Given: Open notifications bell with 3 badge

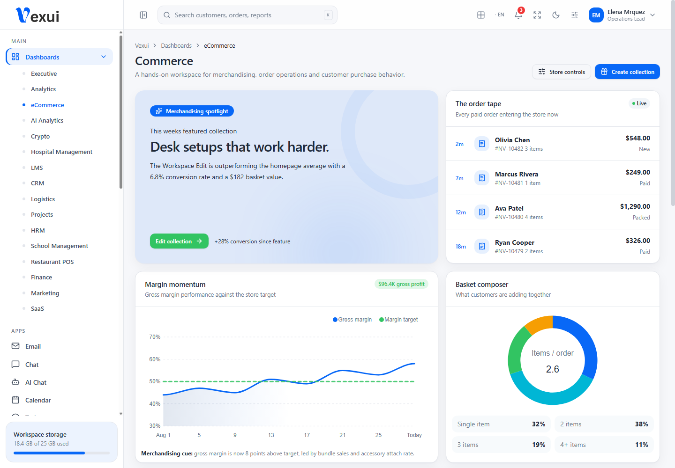Looking at the screenshot, I should (x=518, y=15).
